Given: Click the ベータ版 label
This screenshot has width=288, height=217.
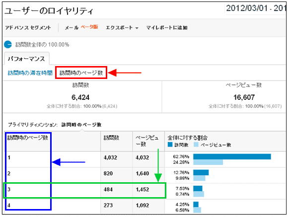Looking at the screenshot, I should (89, 27).
